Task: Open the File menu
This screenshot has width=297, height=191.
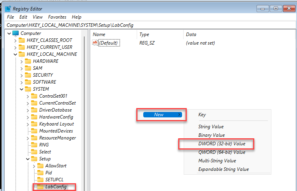Action: tap(10, 17)
